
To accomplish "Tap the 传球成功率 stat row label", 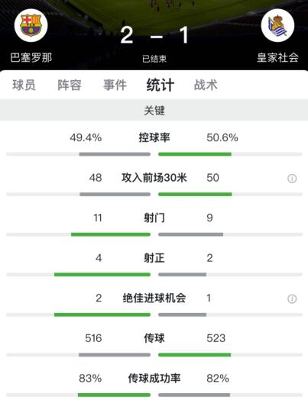I will (154, 379).
